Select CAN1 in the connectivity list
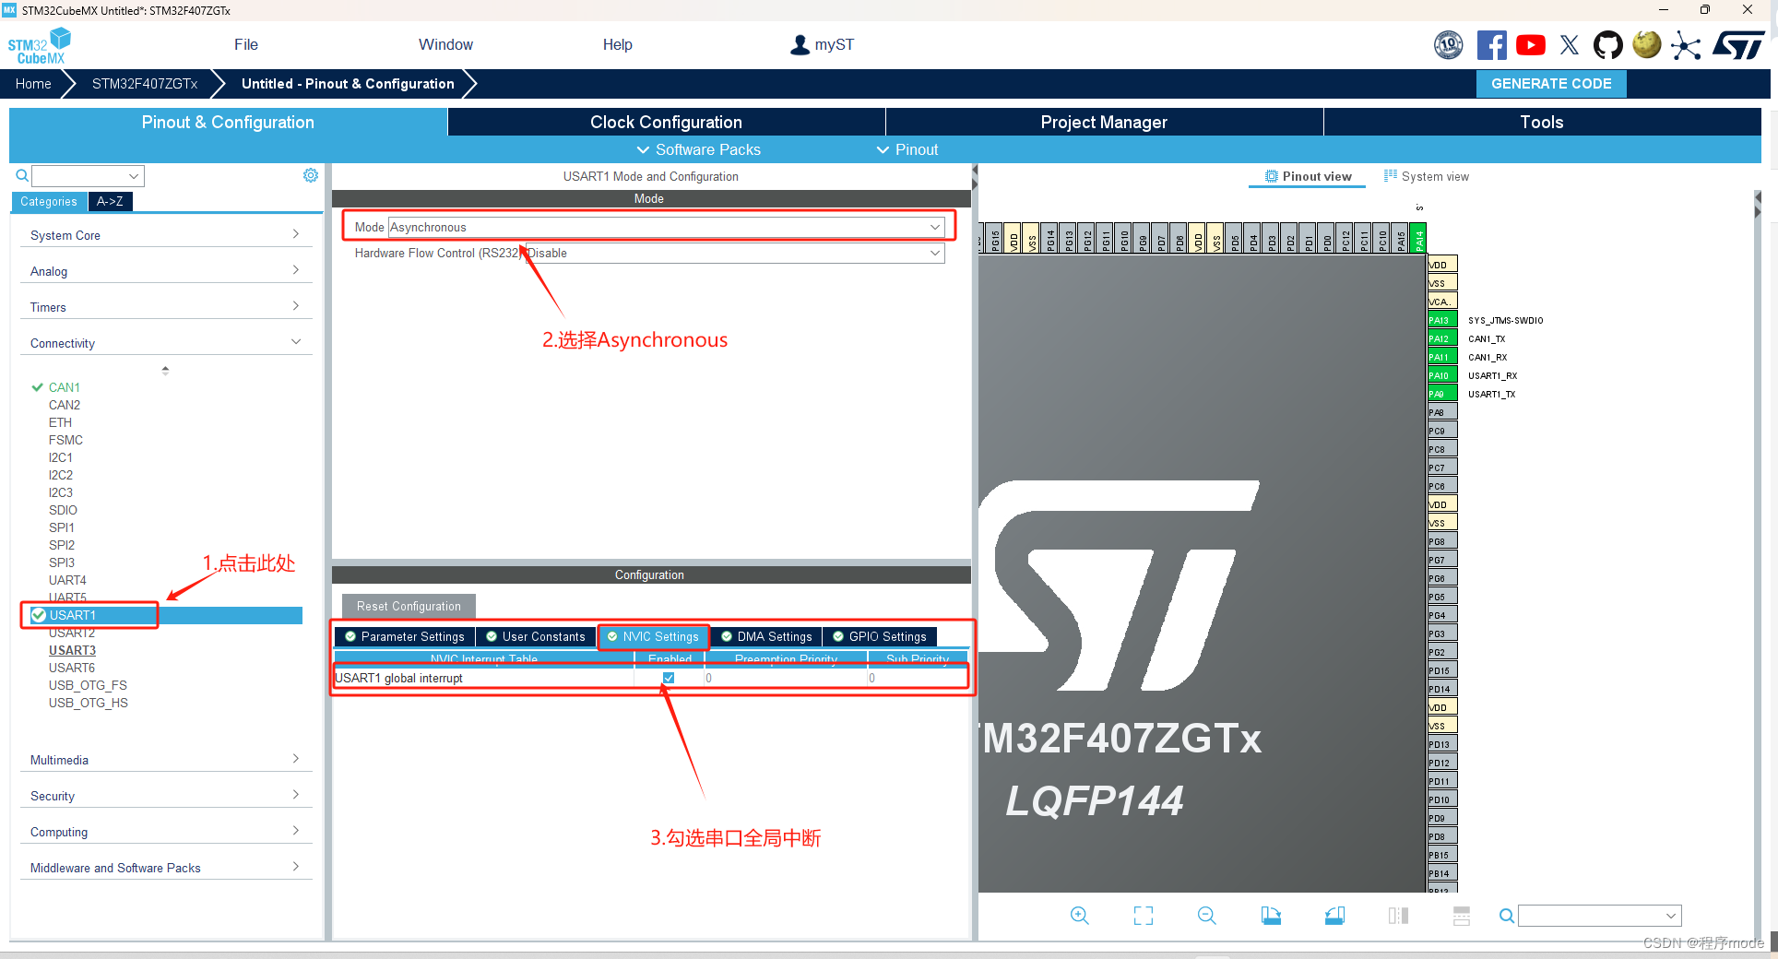Viewport: 1778px width, 959px height. click(x=64, y=387)
